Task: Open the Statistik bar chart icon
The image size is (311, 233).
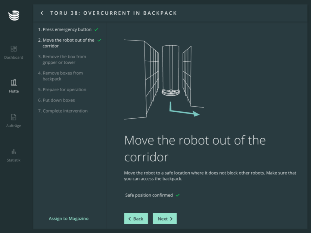Action: (x=14, y=152)
